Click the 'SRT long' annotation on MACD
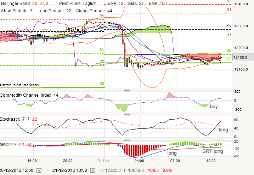Screen dimensions: 254x175 (x=213, y=151)
